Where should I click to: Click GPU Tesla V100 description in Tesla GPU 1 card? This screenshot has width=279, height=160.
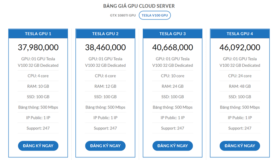pyautogui.click(x=38, y=62)
